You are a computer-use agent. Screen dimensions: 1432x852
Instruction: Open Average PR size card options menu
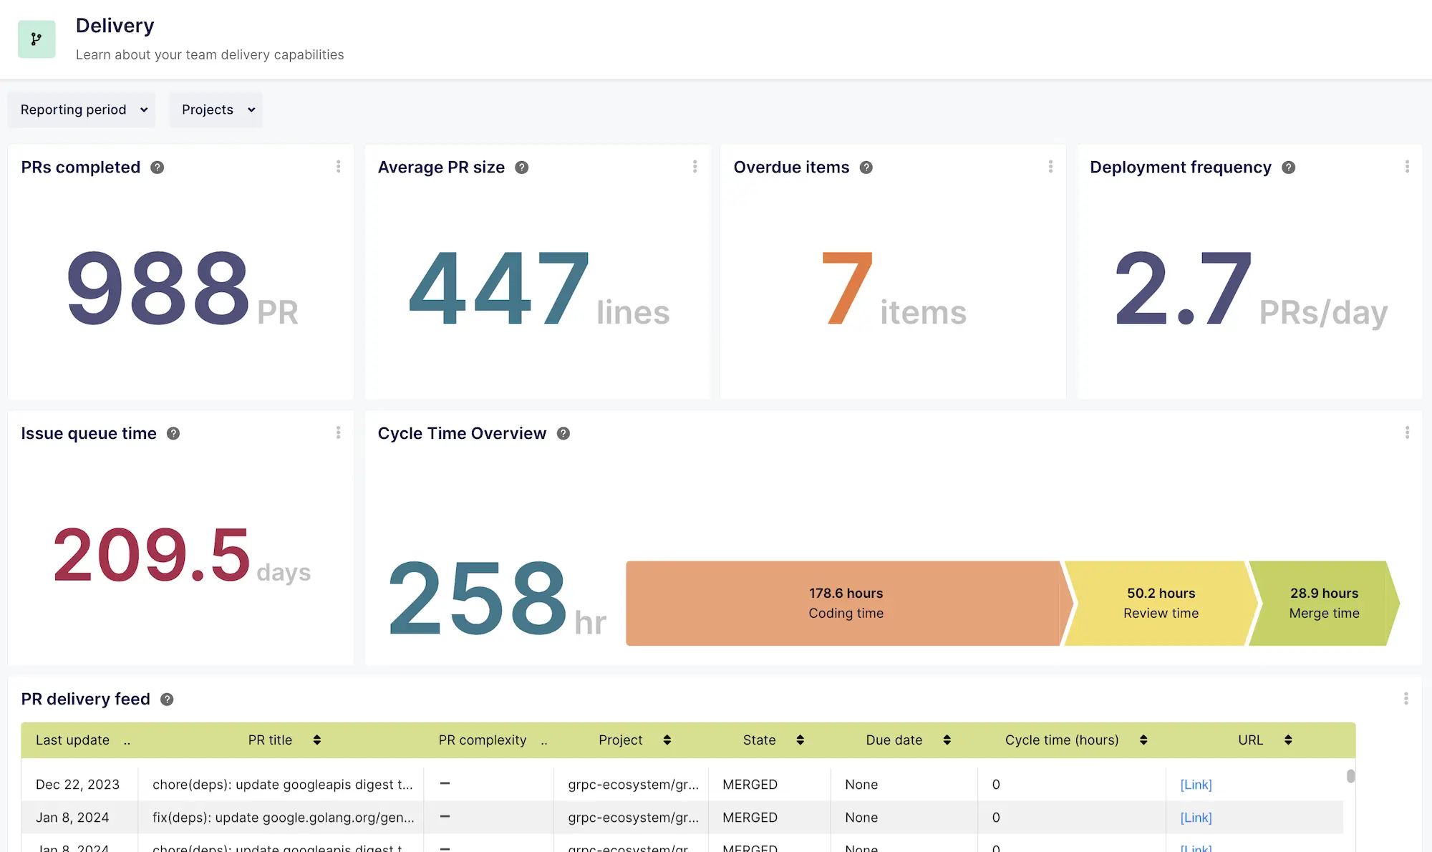(x=695, y=166)
